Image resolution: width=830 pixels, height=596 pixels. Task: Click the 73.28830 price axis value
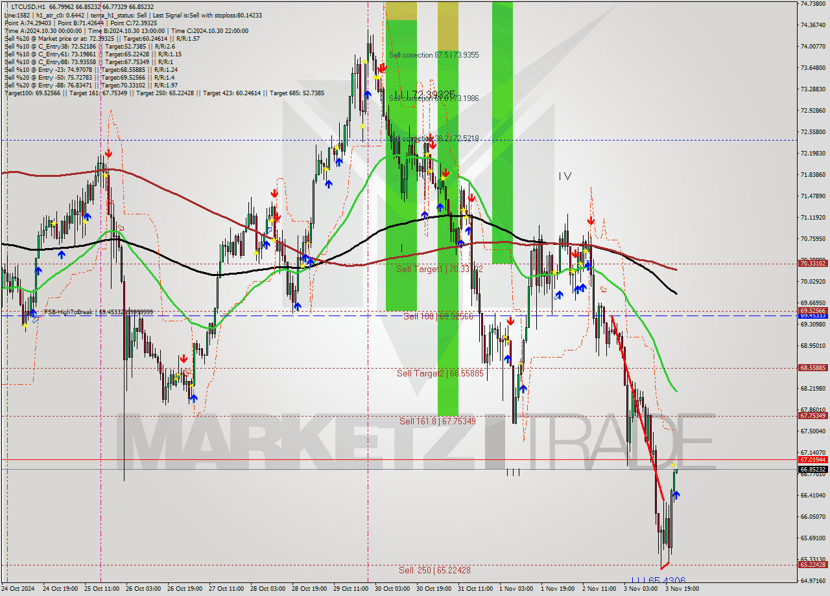[812, 89]
